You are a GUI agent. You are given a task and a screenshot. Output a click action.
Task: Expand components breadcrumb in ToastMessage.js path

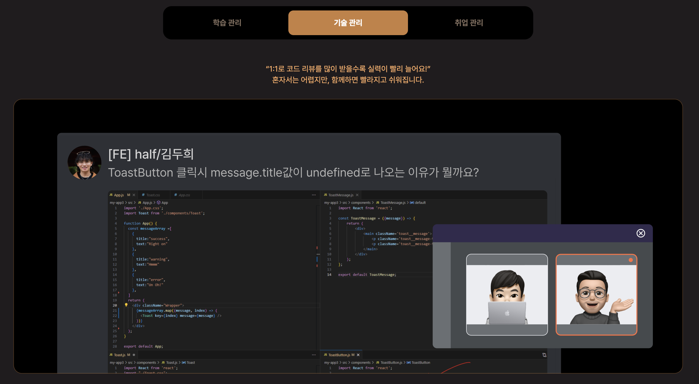click(360, 202)
